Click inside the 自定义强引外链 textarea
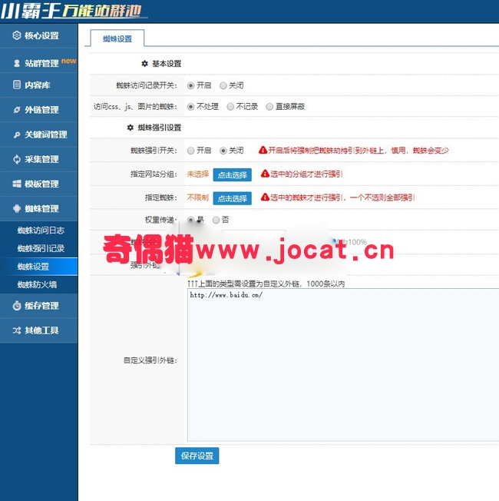499x501 pixels. pyautogui.click(x=343, y=364)
